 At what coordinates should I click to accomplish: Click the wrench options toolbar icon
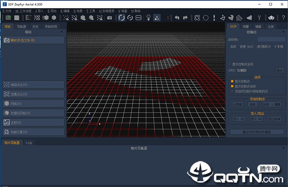tap(259, 18)
